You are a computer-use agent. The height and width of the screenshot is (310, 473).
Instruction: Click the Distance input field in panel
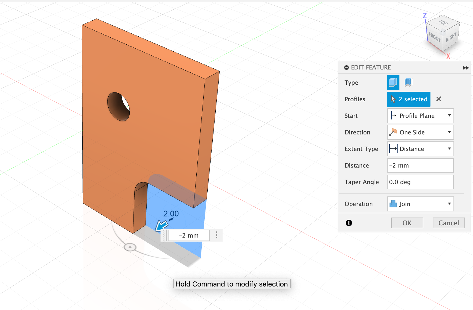click(420, 165)
